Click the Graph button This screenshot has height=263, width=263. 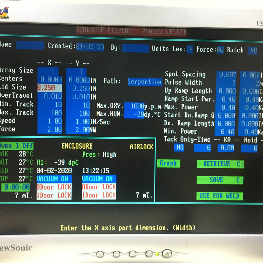click(169, 163)
